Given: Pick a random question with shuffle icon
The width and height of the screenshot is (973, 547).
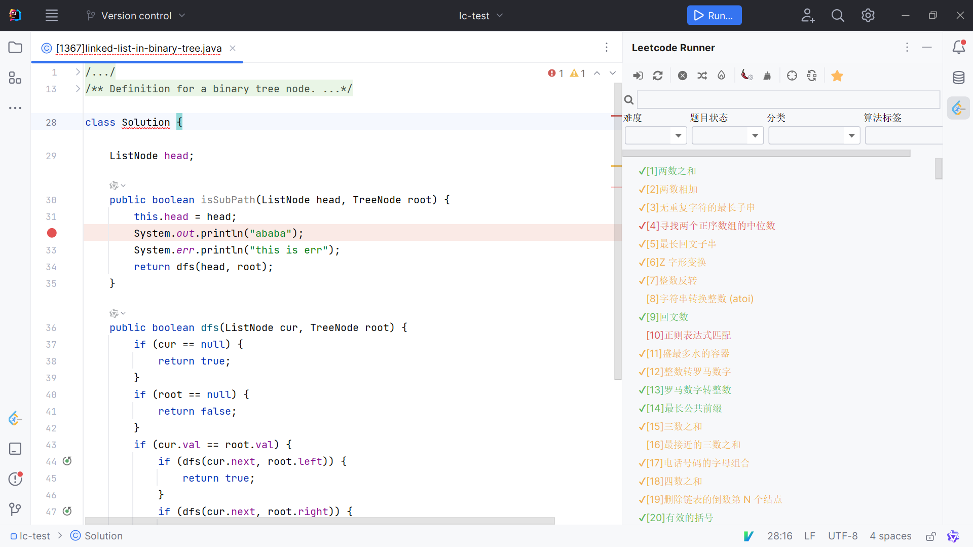Looking at the screenshot, I should point(702,76).
